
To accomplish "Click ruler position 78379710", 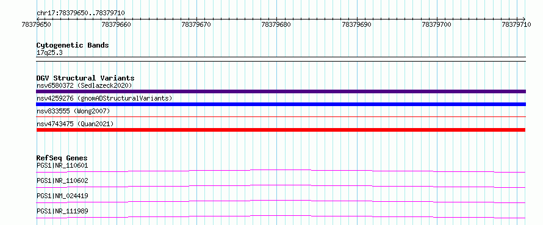I will click(517, 24).
